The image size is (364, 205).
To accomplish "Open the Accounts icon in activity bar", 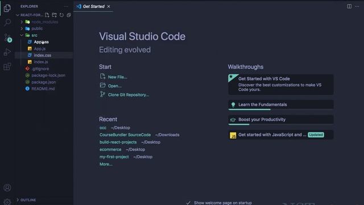I will coord(7,187).
